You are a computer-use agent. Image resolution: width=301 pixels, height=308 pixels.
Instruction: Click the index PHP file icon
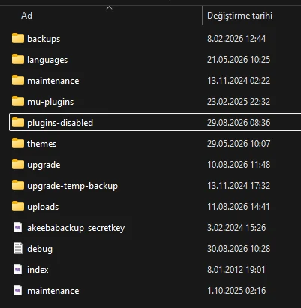point(18,269)
